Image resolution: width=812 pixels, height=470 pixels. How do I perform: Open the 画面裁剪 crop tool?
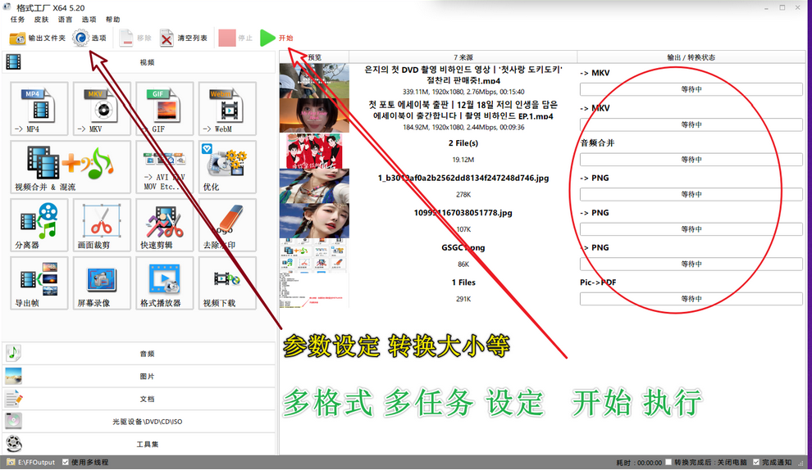pos(102,225)
